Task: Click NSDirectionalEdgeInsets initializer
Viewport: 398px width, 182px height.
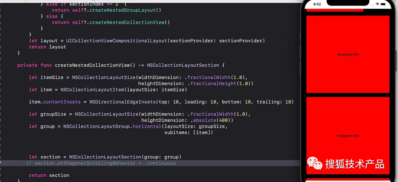Action: (x=122, y=102)
